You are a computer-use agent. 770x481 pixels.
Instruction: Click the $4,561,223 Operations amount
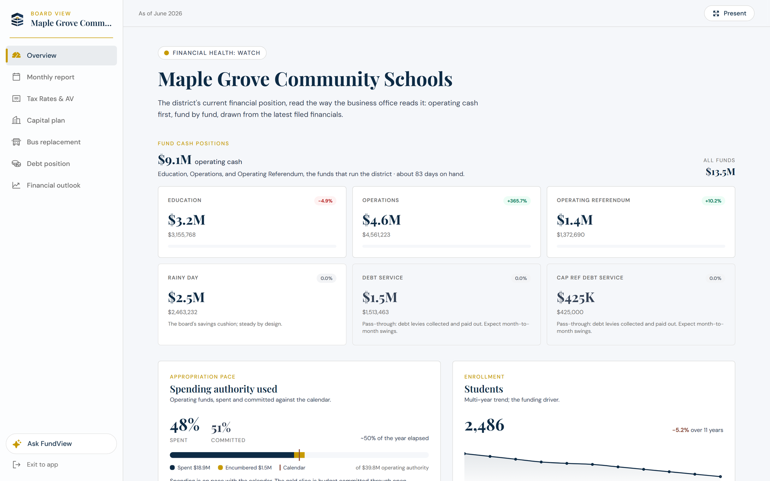tap(376, 235)
